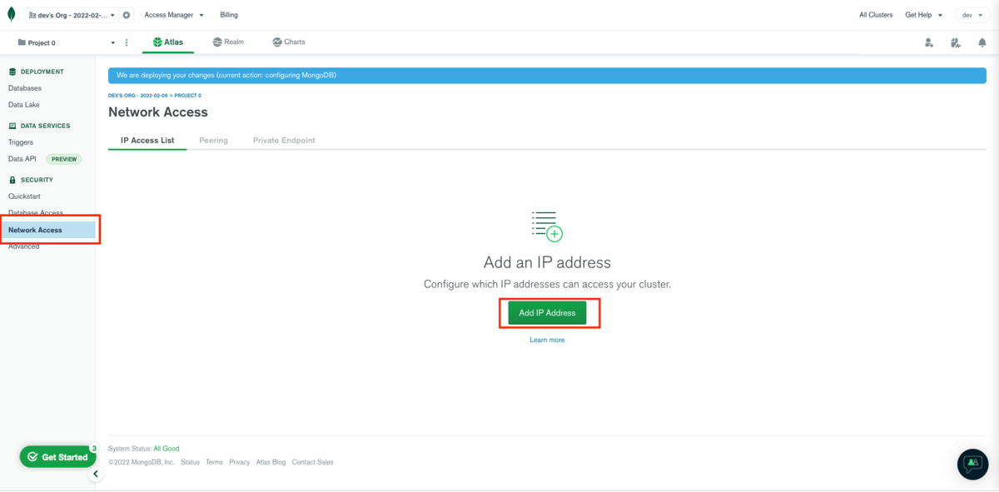The width and height of the screenshot is (999, 492).
Task: Open Advanced under Security
Action: [x=24, y=246]
